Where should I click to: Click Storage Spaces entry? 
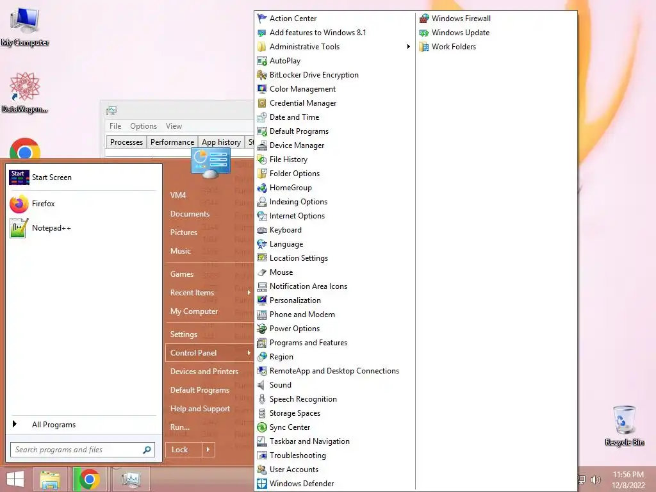(x=295, y=413)
